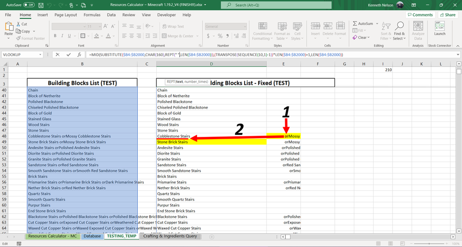Click the Cut scissors icon
This screenshot has height=247, width=462.
(x=18, y=24)
